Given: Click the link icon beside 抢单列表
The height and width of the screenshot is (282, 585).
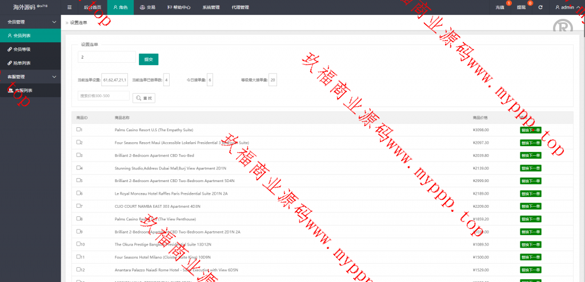Looking at the screenshot, I should click(x=10, y=63).
